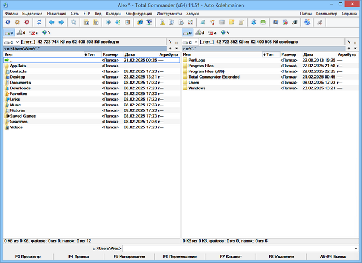Go forward using the right arrow icon
The height and width of the screenshot is (263, 362).
click(61, 22)
